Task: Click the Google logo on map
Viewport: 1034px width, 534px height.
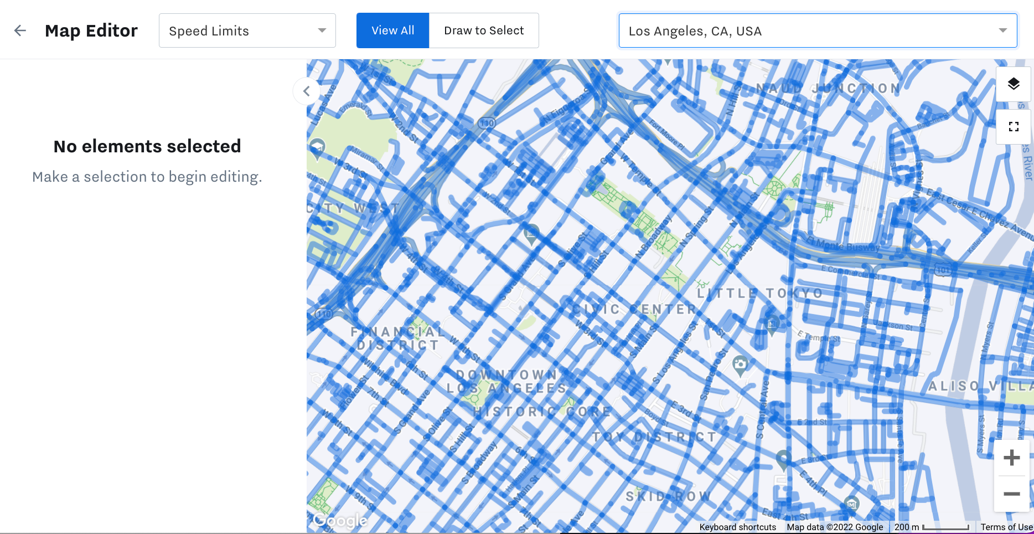Action: 339,520
